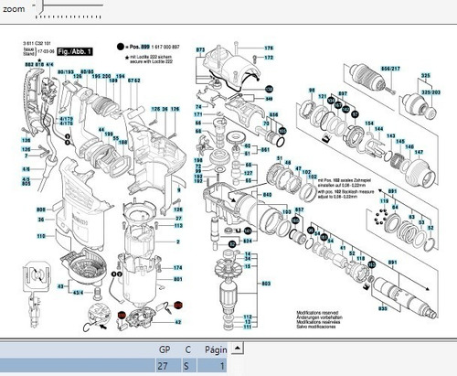The image size is (457, 376).
Task: Click part label 335/203
Action: (x=430, y=92)
